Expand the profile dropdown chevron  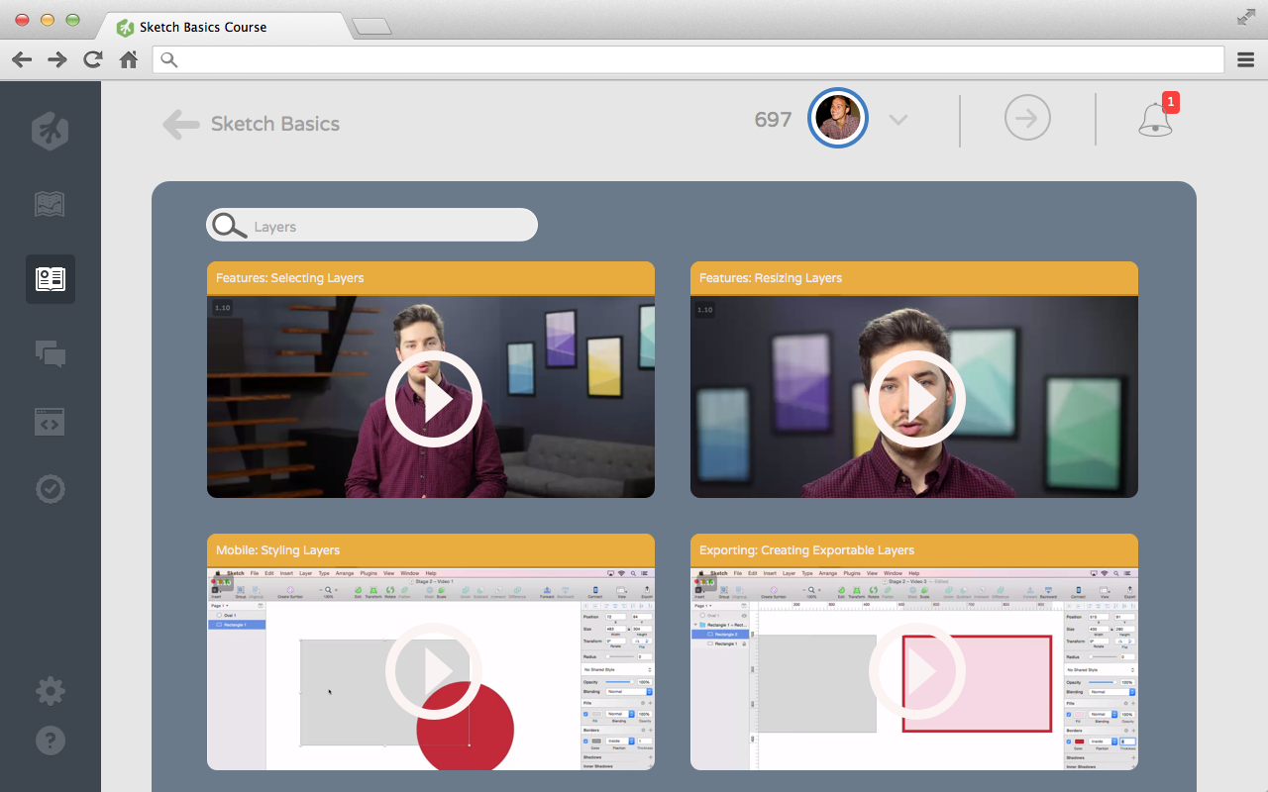pos(898,120)
